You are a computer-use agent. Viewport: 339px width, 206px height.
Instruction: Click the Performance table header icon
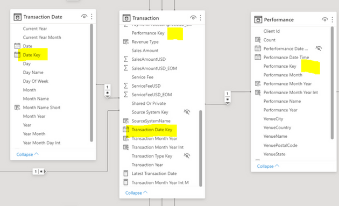coord(258,20)
